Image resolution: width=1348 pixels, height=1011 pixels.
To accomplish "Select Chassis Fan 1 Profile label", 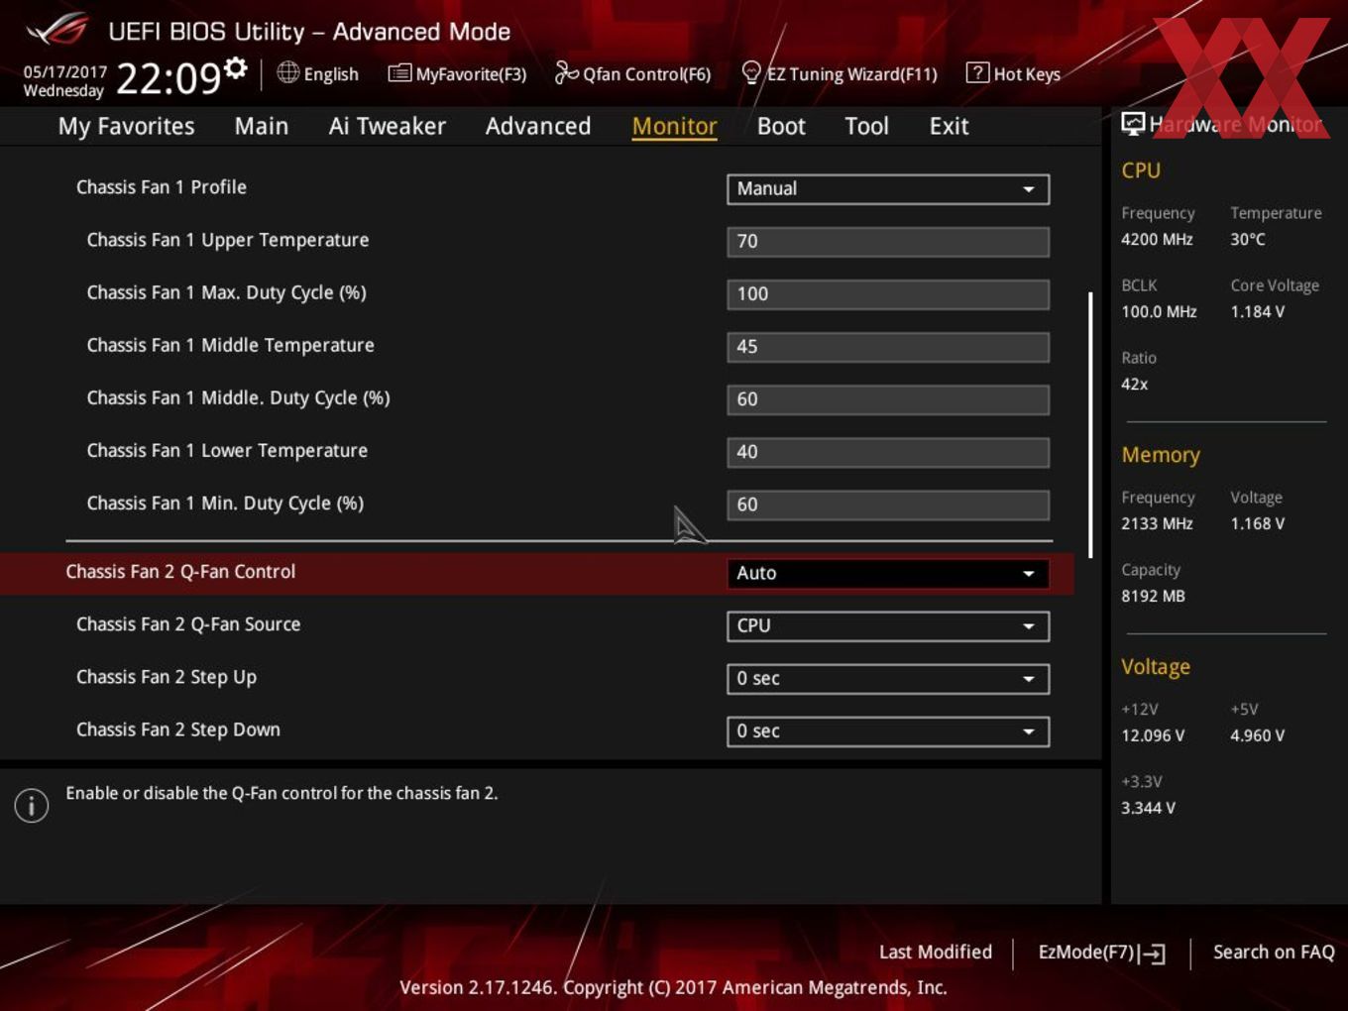I will click(162, 186).
